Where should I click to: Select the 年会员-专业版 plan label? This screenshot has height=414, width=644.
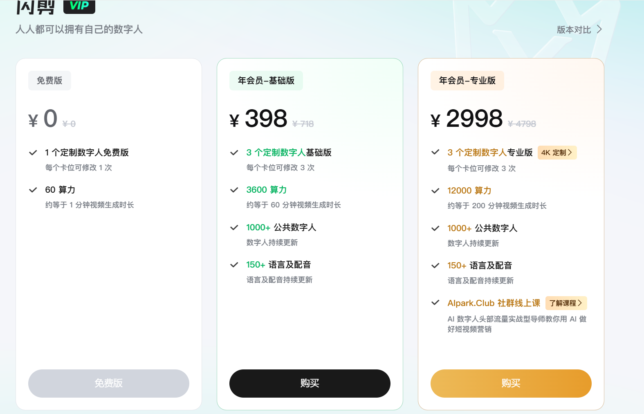tap(467, 81)
